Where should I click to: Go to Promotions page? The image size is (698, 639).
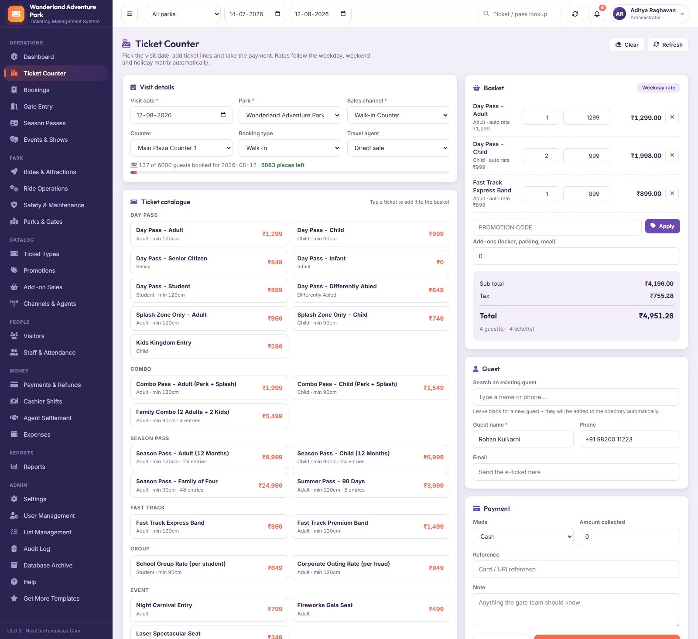click(x=56, y=270)
